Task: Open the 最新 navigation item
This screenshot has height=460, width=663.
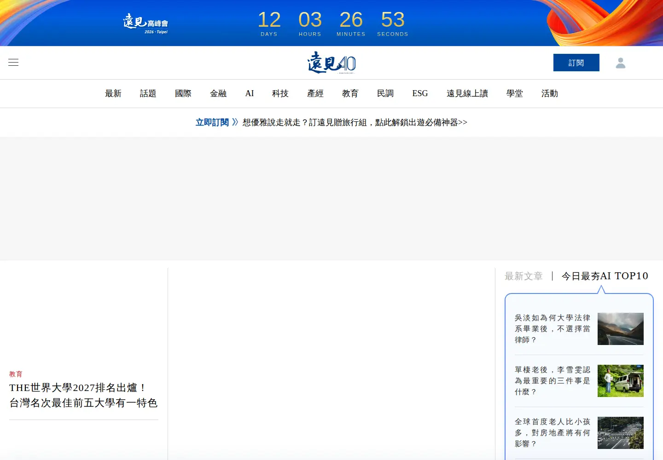Action: point(113,93)
